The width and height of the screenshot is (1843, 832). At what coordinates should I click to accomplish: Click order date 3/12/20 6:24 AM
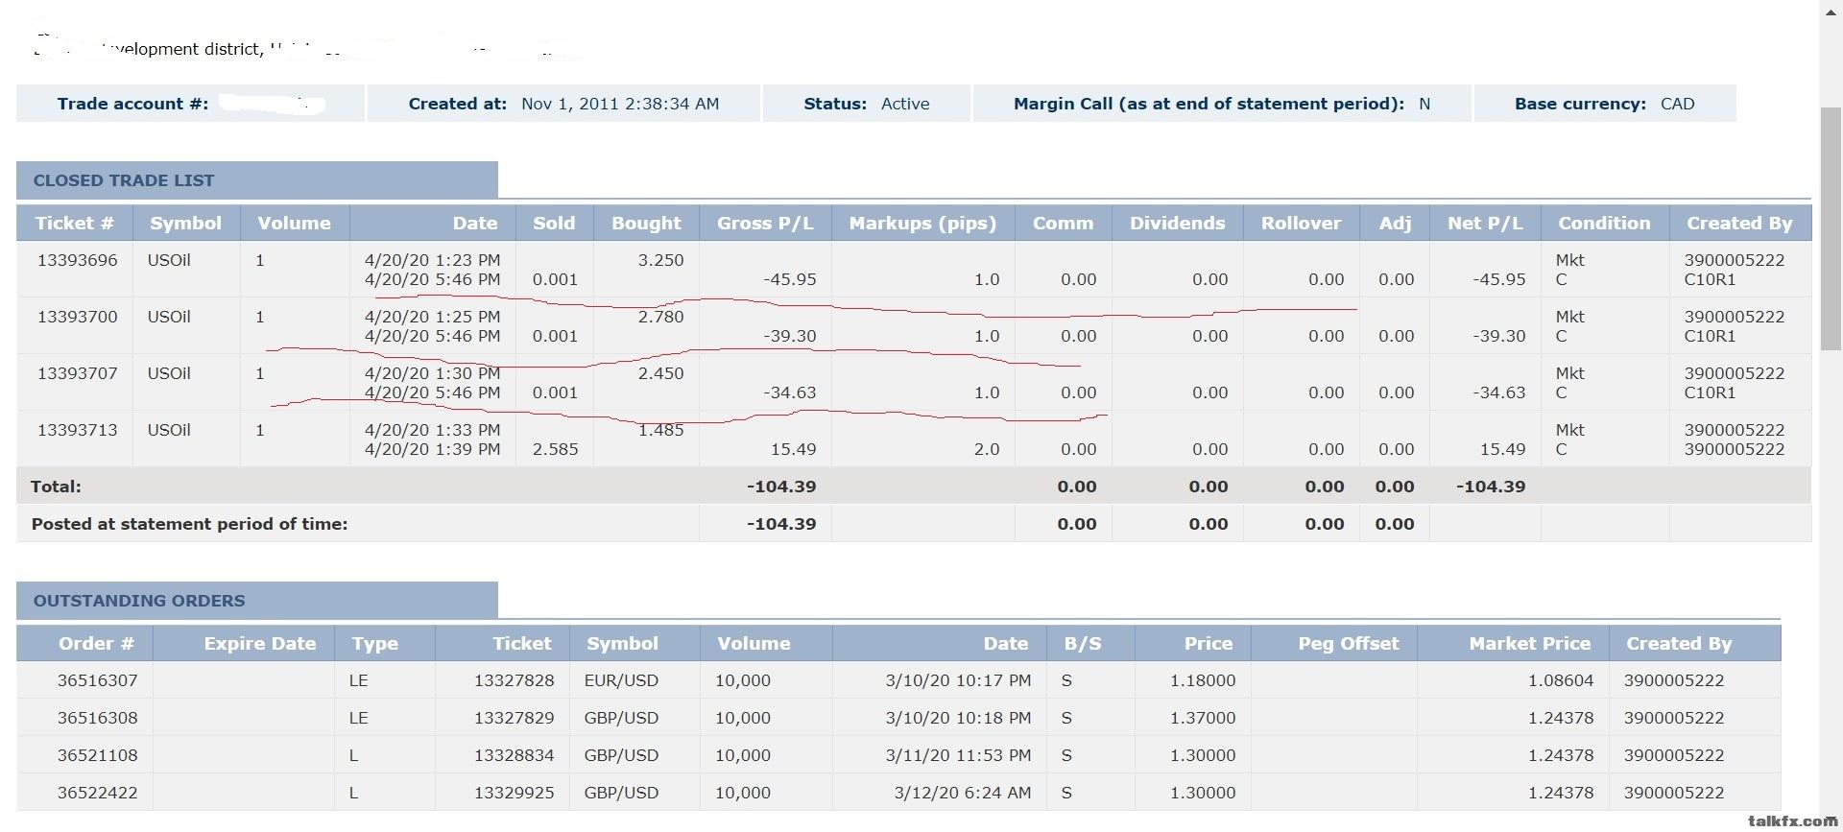coord(962,793)
